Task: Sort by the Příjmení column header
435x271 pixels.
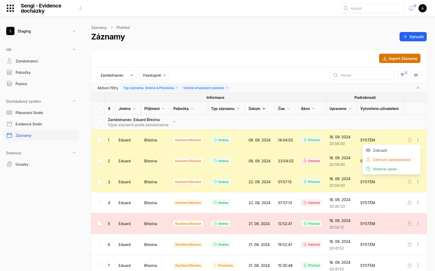Action: click(x=154, y=108)
